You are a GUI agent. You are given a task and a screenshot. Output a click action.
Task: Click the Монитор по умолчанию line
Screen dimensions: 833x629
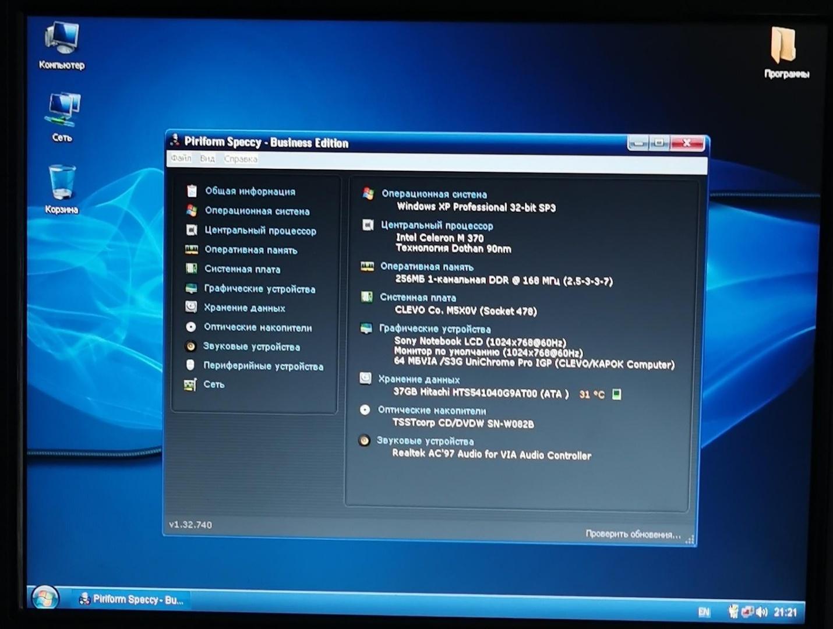(x=488, y=352)
